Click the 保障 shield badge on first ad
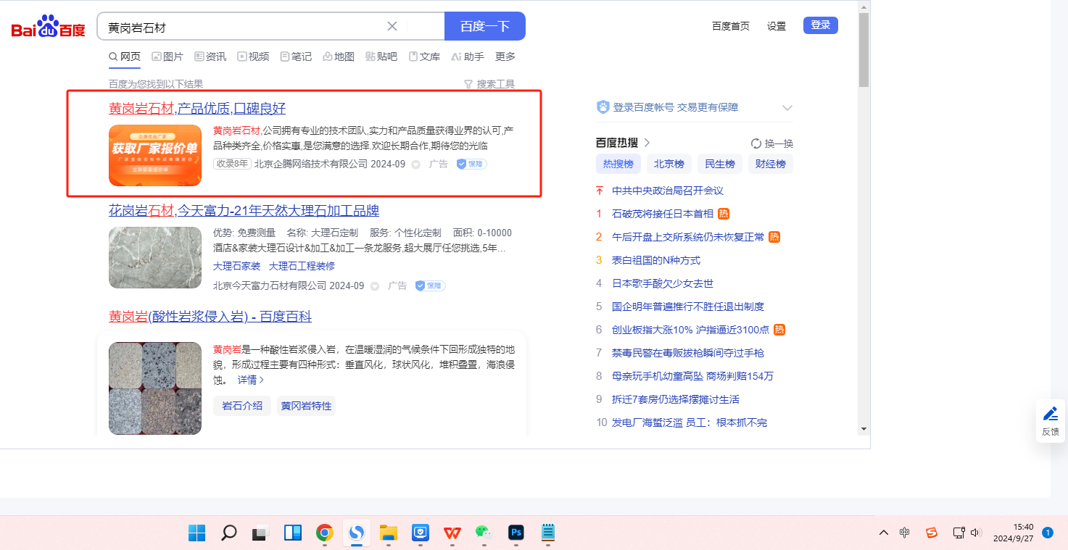 471,164
